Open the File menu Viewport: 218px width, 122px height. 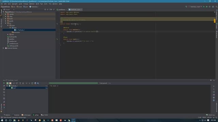[x=2, y=4]
